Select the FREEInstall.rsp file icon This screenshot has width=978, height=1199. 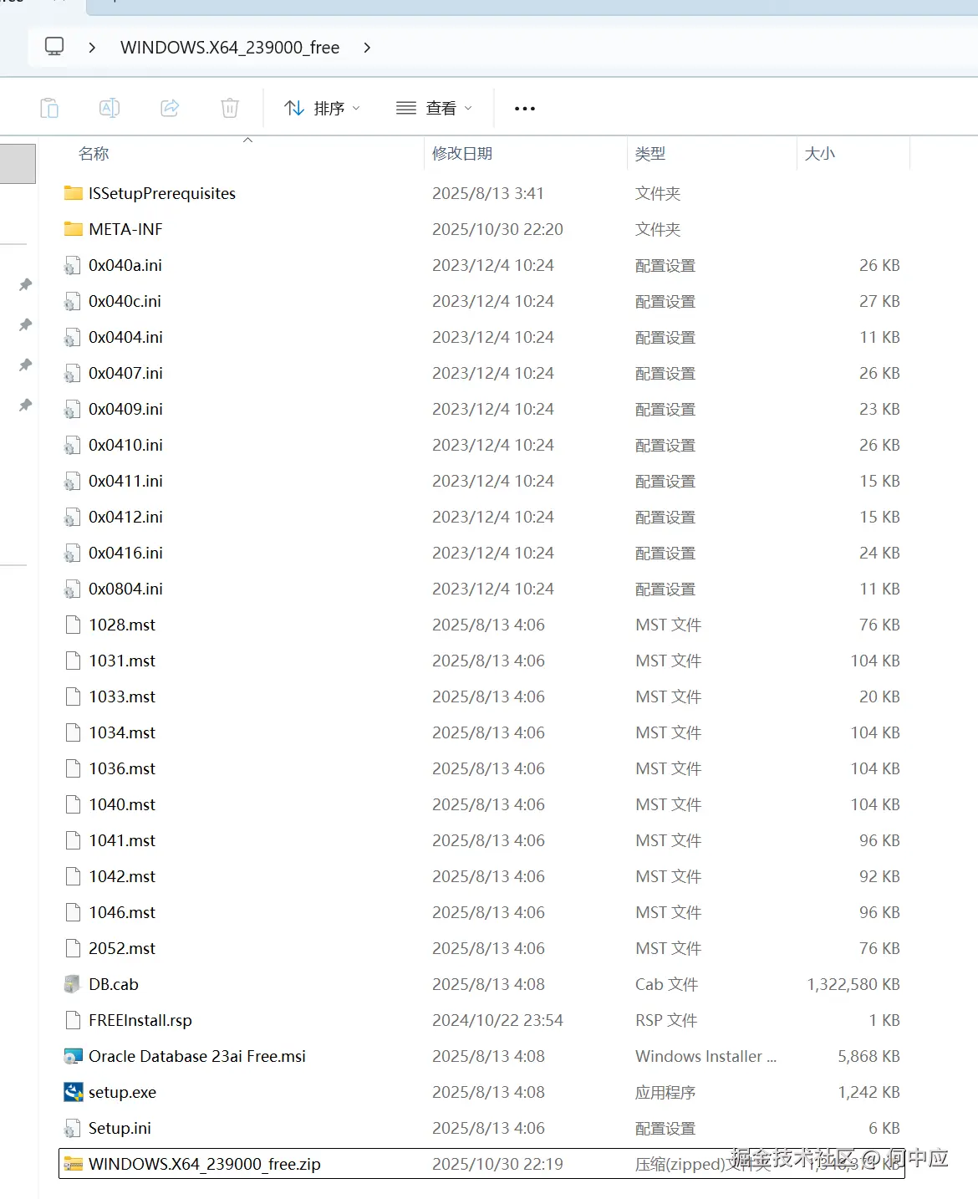pyautogui.click(x=74, y=1020)
